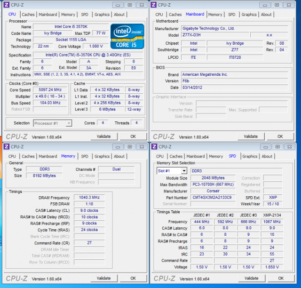Image resolution: width=301 pixels, height=288 pixels.
Task: Go to SPD tab in Memory window
Action: point(85,156)
